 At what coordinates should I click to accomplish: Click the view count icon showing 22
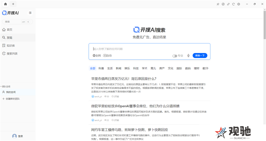[x=105, y=120]
